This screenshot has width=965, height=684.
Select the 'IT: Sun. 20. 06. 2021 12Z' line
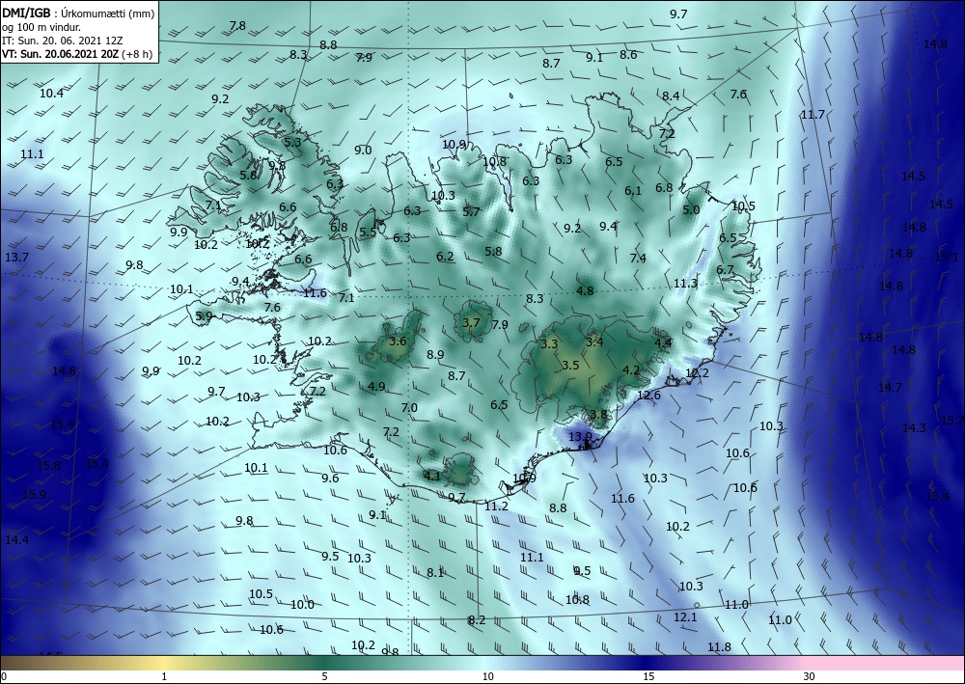point(62,41)
